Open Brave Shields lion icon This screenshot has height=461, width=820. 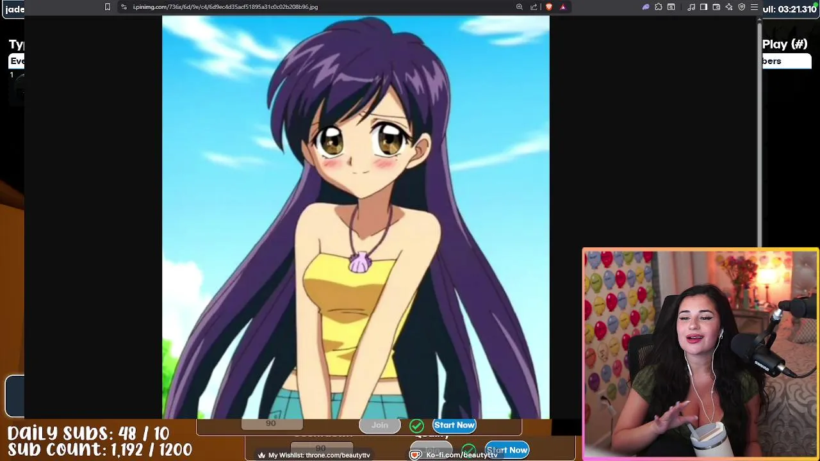pos(549,7)
